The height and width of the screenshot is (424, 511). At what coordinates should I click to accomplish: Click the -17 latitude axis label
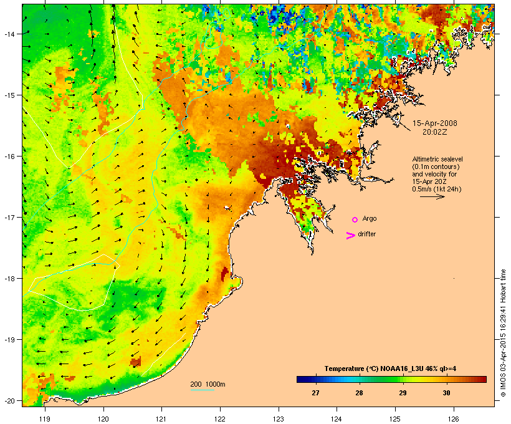(9, 218)
